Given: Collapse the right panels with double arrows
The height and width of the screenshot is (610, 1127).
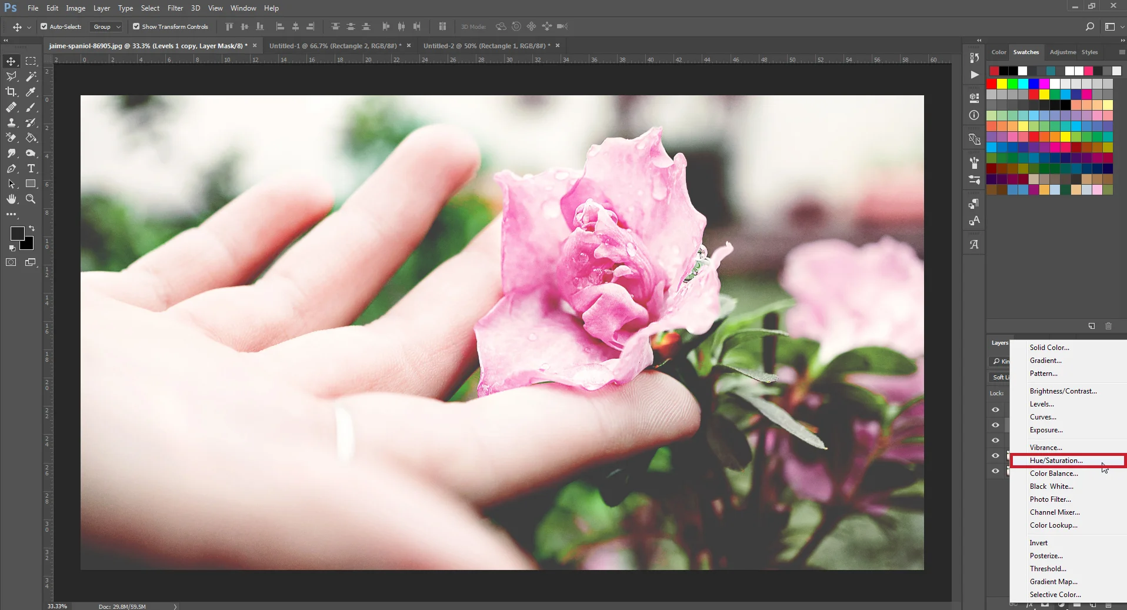Looking at the screenshot, I should click(1122, 41).
